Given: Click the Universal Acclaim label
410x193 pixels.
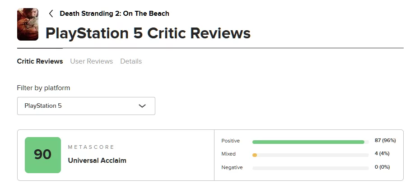Looking at the screenshot, I should 97,161.
